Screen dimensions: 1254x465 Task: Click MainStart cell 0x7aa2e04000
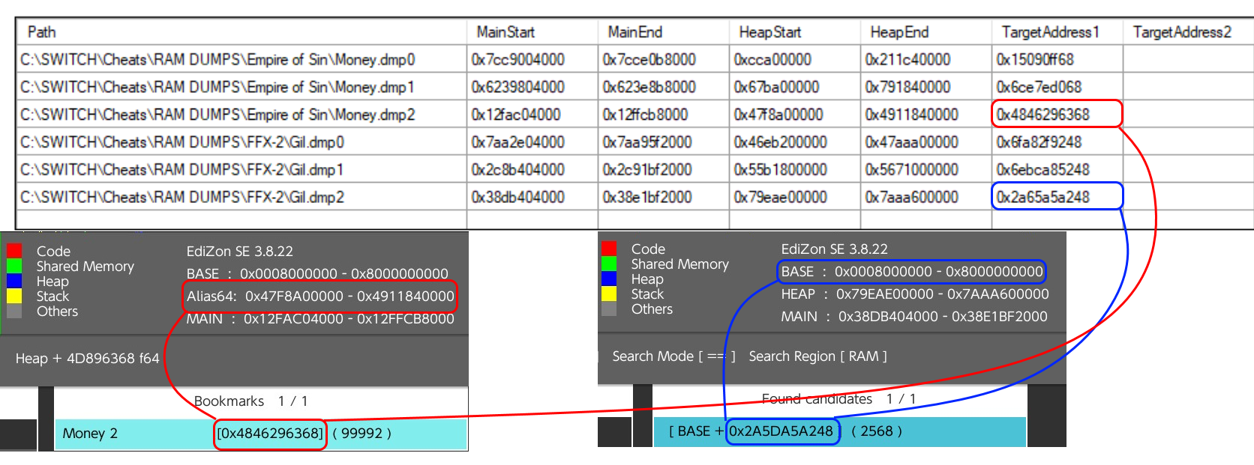(532, 142)
